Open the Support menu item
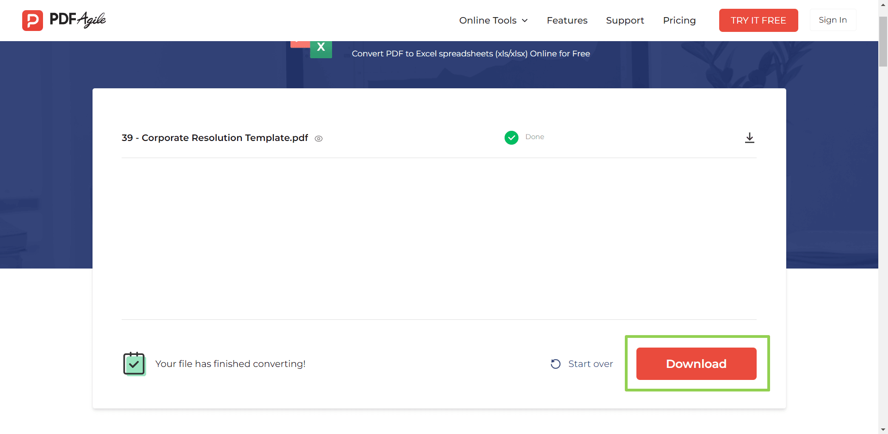This screenshot has width=888, height=434. pos(625,20)
